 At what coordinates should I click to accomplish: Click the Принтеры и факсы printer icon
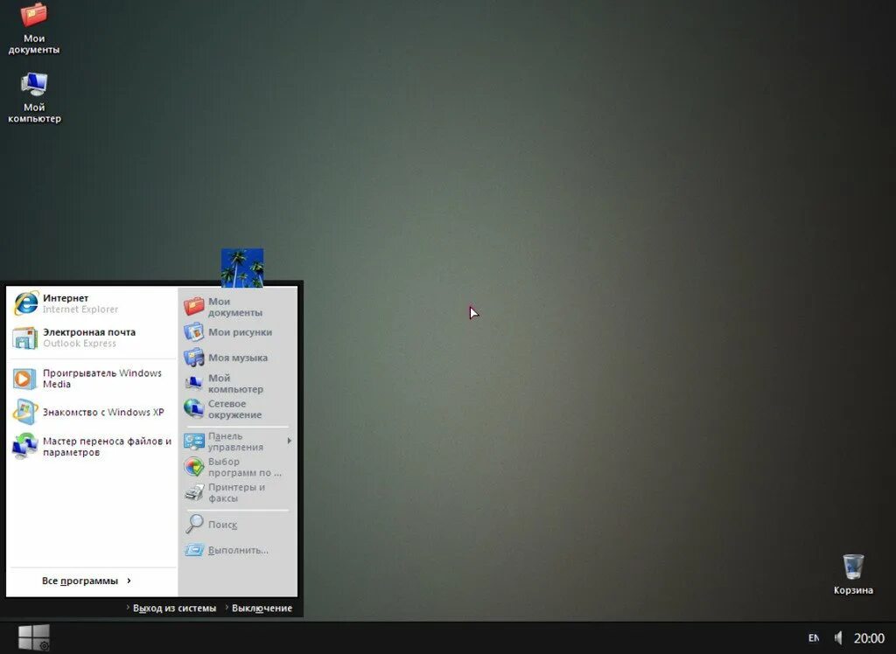193,492
